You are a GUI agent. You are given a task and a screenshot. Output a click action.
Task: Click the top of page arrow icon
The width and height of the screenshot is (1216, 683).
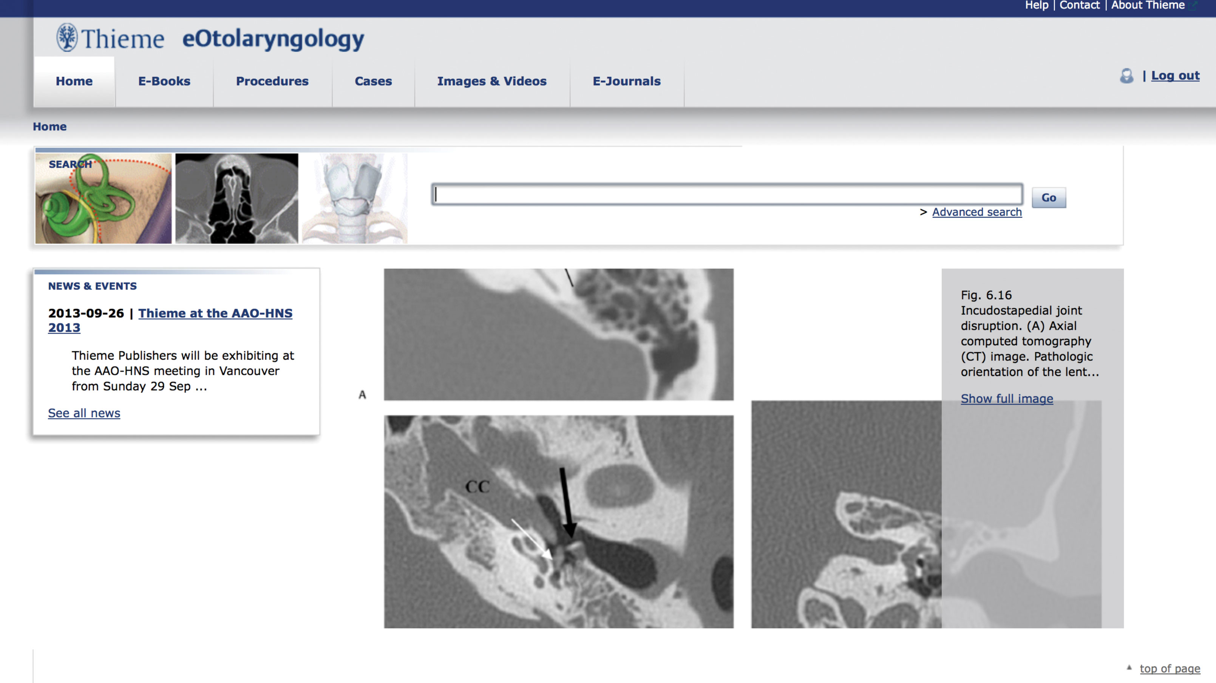coord(1129,668)
